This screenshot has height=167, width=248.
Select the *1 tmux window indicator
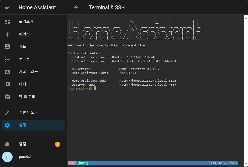[x=72, y=163]
